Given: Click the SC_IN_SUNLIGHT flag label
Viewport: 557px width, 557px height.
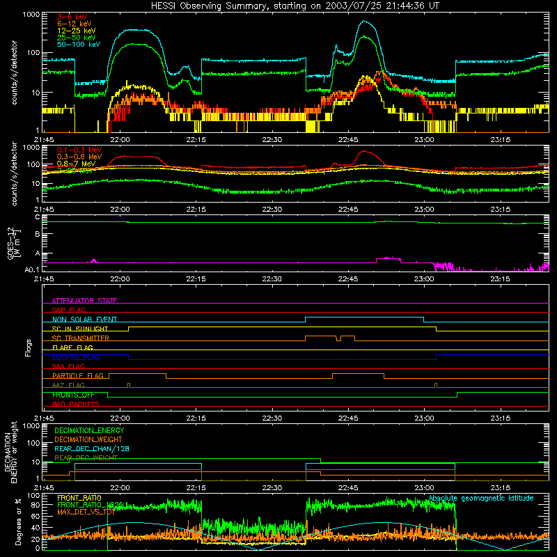Looking at the screenshot, I should [80, 329].
